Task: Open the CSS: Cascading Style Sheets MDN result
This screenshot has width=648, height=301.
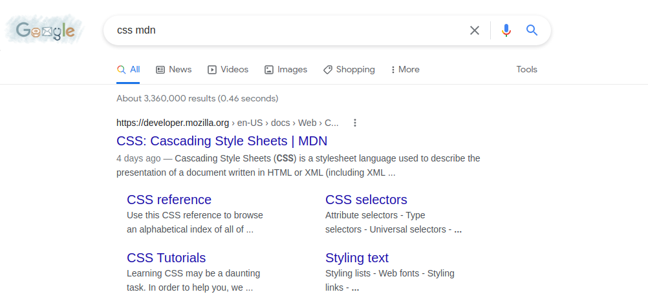Action: (222, 141)
